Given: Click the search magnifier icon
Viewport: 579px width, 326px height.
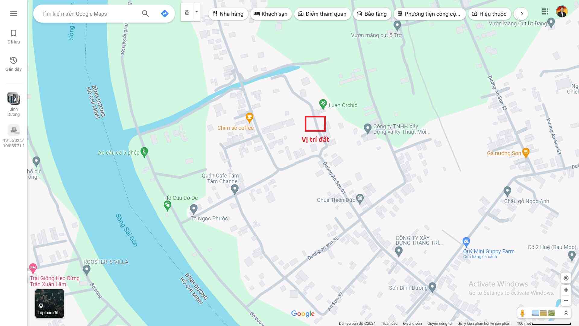Looking at the screenshot, I should 145,14.
